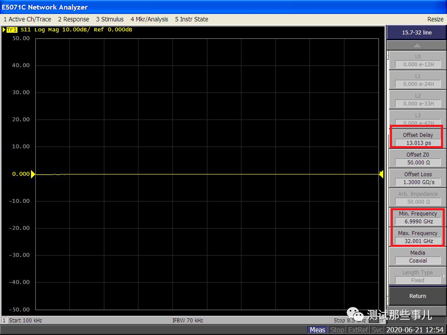Select the L2 softkey
The image size is (447, 335).
click(418, 100)
